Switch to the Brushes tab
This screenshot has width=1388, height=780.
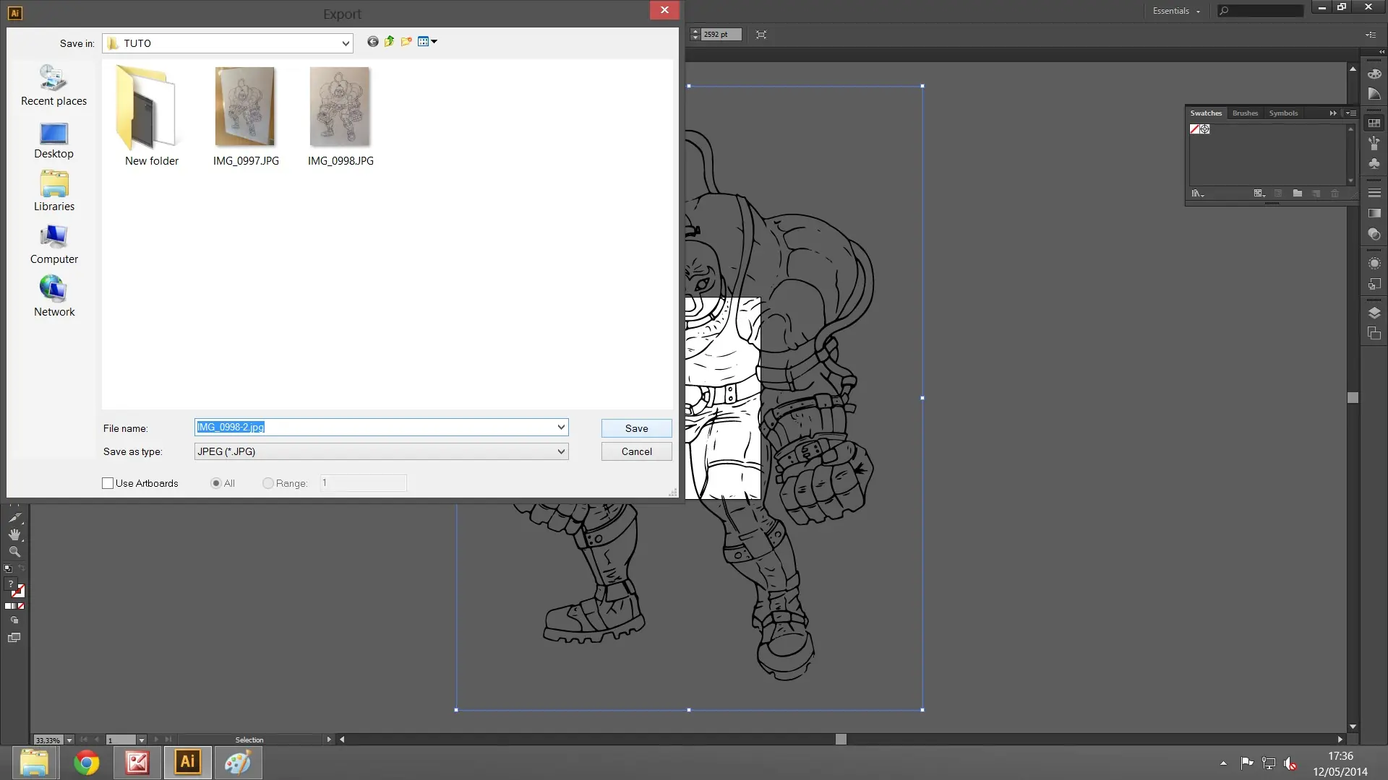click(1245, 113)
